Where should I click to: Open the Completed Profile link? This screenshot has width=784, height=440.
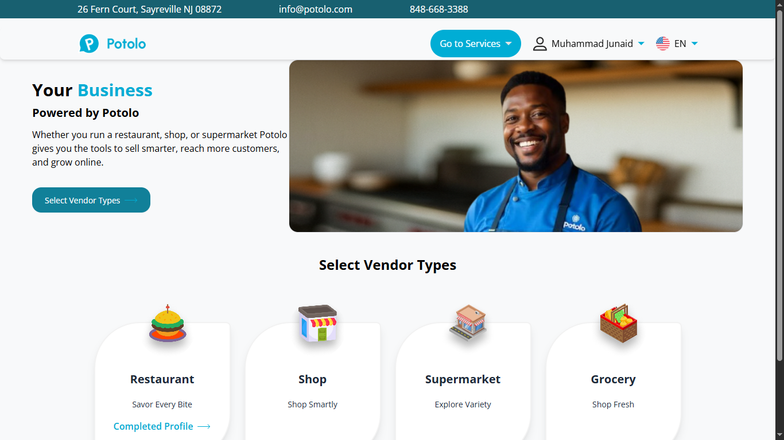(x=162, y=426)
